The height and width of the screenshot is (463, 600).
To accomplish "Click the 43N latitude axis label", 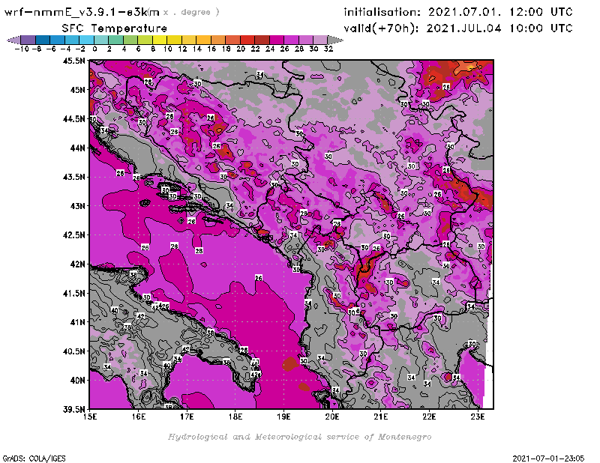I will 77,206.
